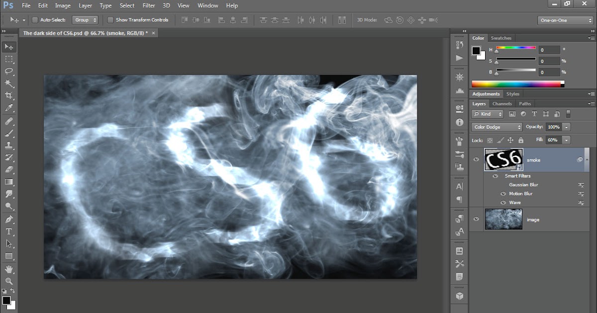Click the color spectrum ramp bar
This screenshot has width=597, height=313.
pos(518,84)
